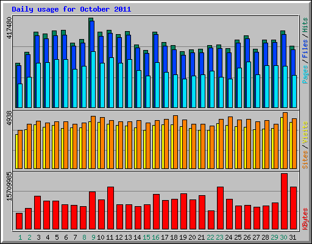Select the red KBytes bar for day 31
The height and width of the screenshot is (244, 312).
pos(293,208)
